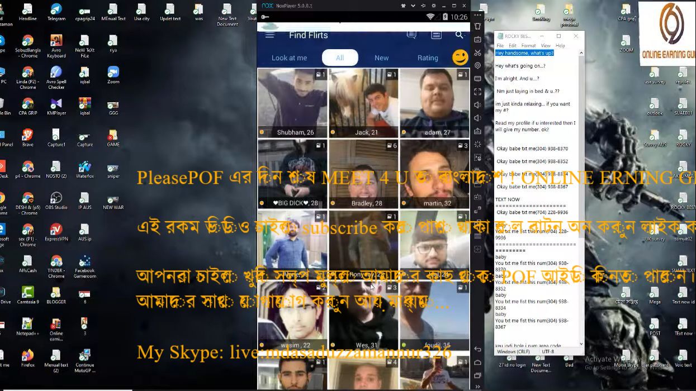Select the All filter tab
The width and height of the screenshot is (696, 391).
(340, 58)
